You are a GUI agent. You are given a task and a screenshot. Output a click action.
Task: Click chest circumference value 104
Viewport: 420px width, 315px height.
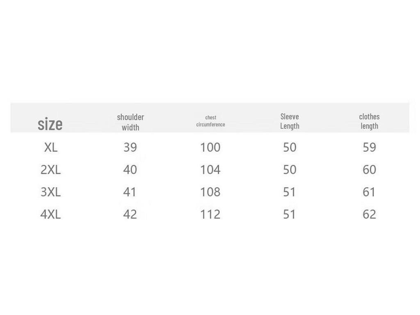click(x=210, y=169)
